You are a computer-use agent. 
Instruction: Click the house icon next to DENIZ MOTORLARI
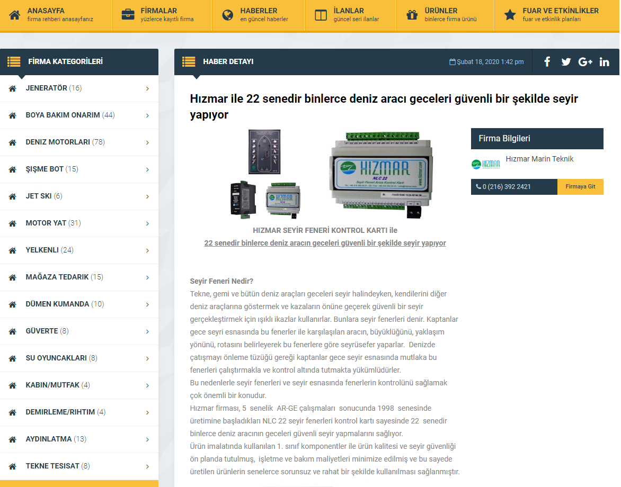click(x=13, y=142)
